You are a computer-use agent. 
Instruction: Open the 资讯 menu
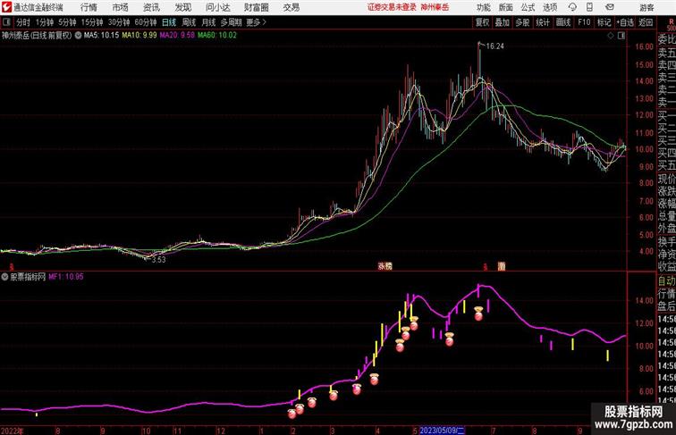pos(151,7)
